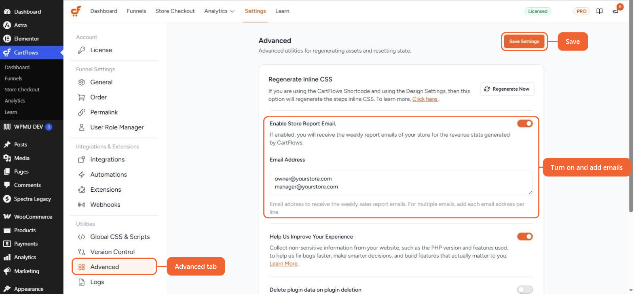Image resolution: width=634 pixels, height=294 pixels.
Task: Click the Webhooks signal icon
Action: click(82, 205)
